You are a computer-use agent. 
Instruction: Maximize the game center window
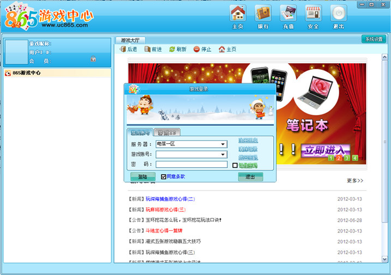click(371, 4)
